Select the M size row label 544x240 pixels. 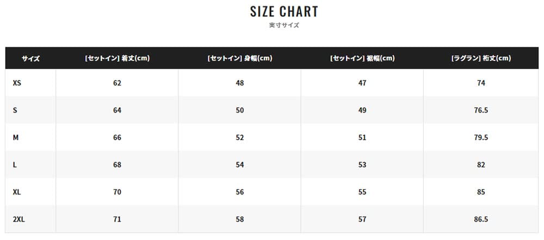(x=16, y=137)
